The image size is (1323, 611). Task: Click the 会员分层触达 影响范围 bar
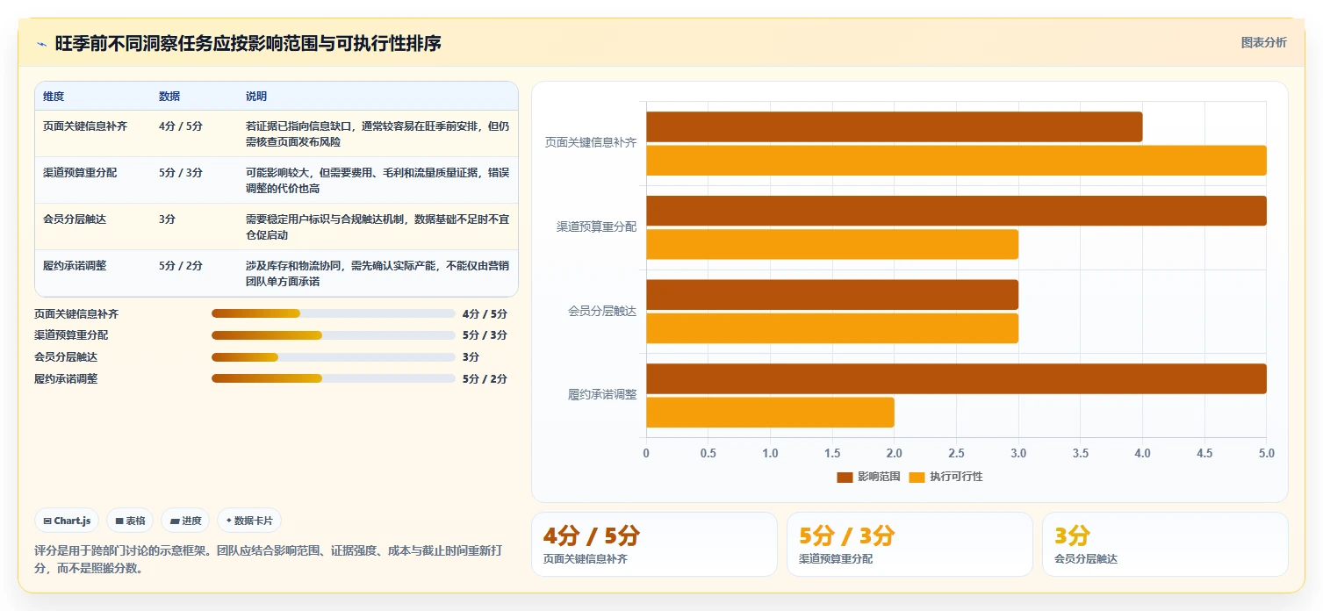[x=832, y=295]
